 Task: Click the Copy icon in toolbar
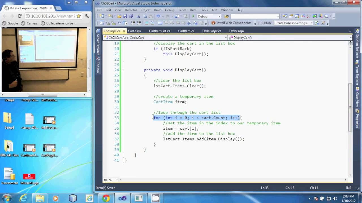145,16
